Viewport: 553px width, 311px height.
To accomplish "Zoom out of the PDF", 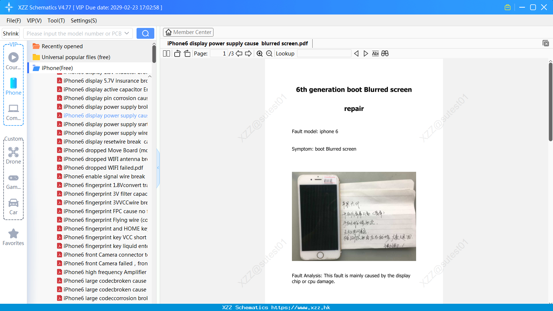I will [x=269, y=53].
